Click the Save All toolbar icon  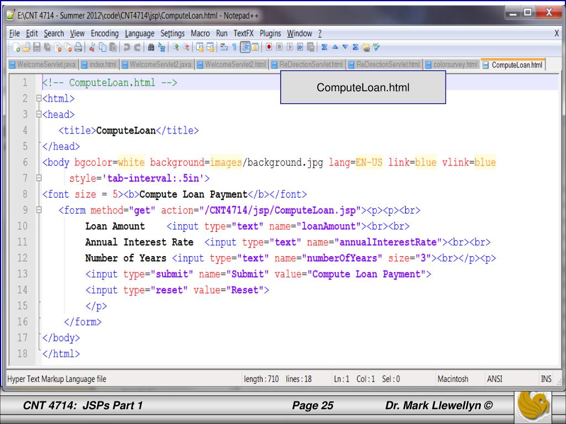(48, 47)
